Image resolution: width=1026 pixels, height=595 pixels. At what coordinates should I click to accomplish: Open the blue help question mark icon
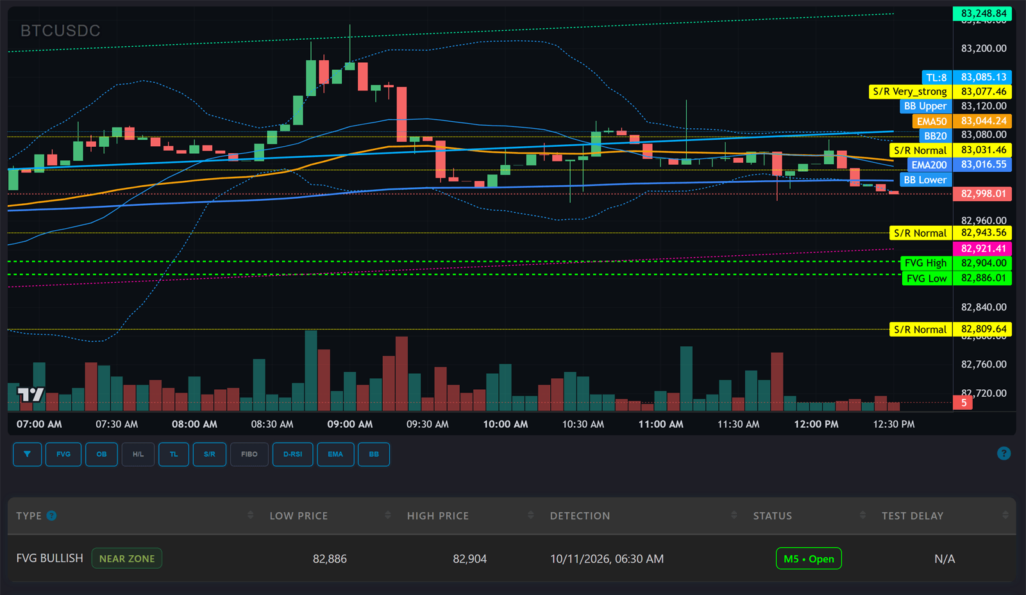tap(1004, 453)
